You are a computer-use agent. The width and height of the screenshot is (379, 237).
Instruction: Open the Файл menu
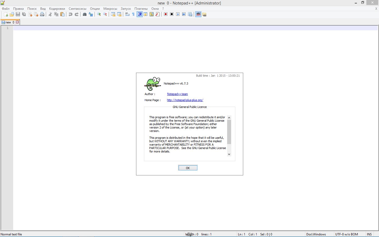[6, 9]
